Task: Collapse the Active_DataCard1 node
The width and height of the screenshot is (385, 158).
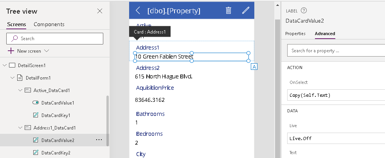Action: click(x=20, y=91)
